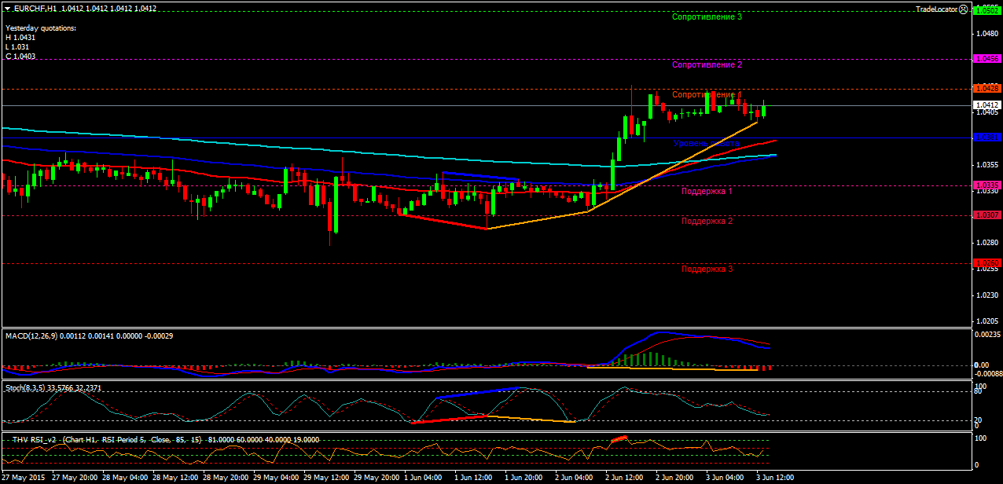Click the red 1.0307 price tag
The width and height of the screenshot is (1003, 484).
(986, 214)
